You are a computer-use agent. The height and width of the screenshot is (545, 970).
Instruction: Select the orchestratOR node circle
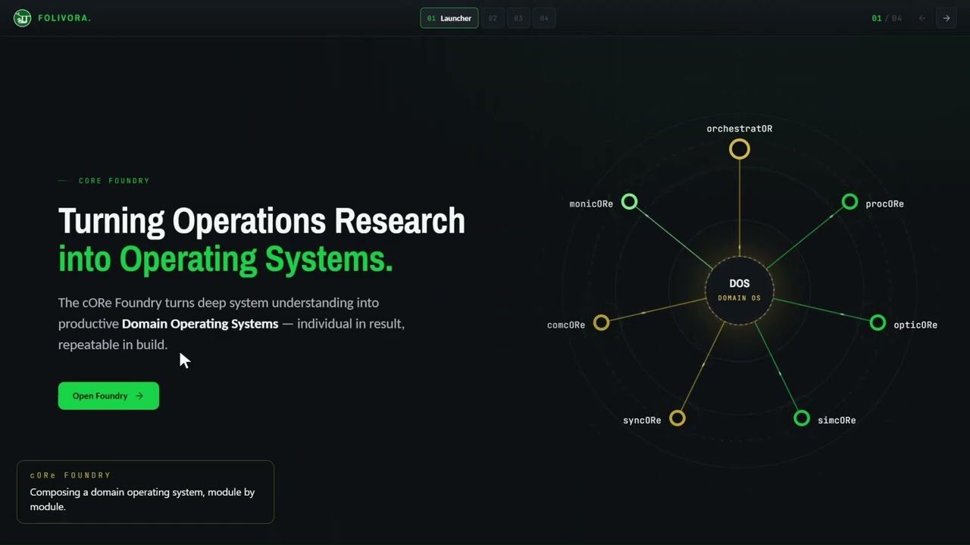740,149
